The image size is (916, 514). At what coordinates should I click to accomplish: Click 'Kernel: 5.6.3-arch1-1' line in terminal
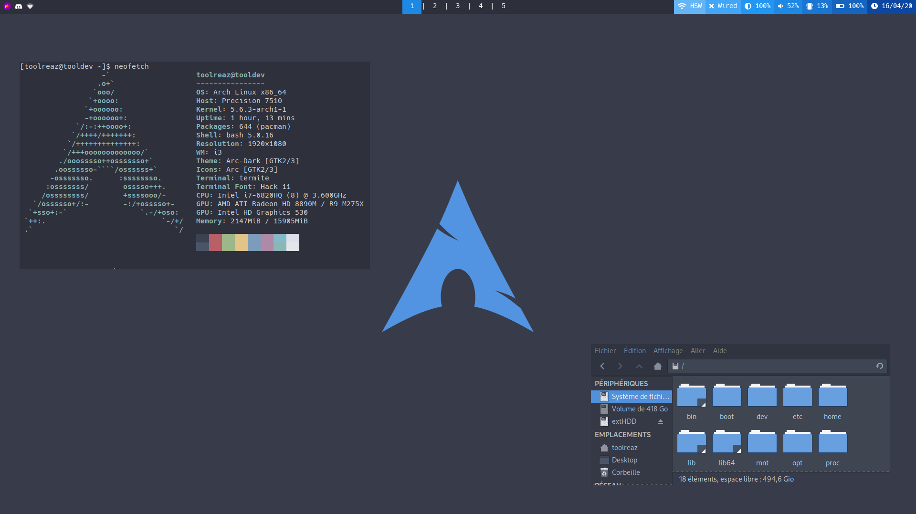(x=241, y=109)
